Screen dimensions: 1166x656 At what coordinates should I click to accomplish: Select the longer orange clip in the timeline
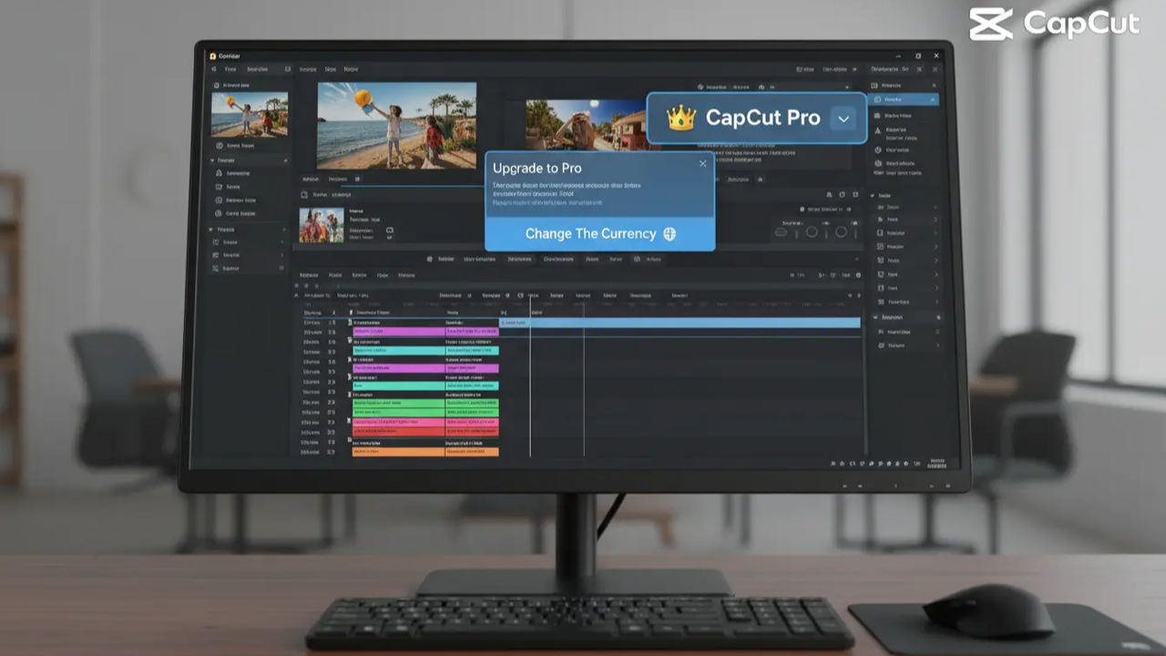[398, 452]
